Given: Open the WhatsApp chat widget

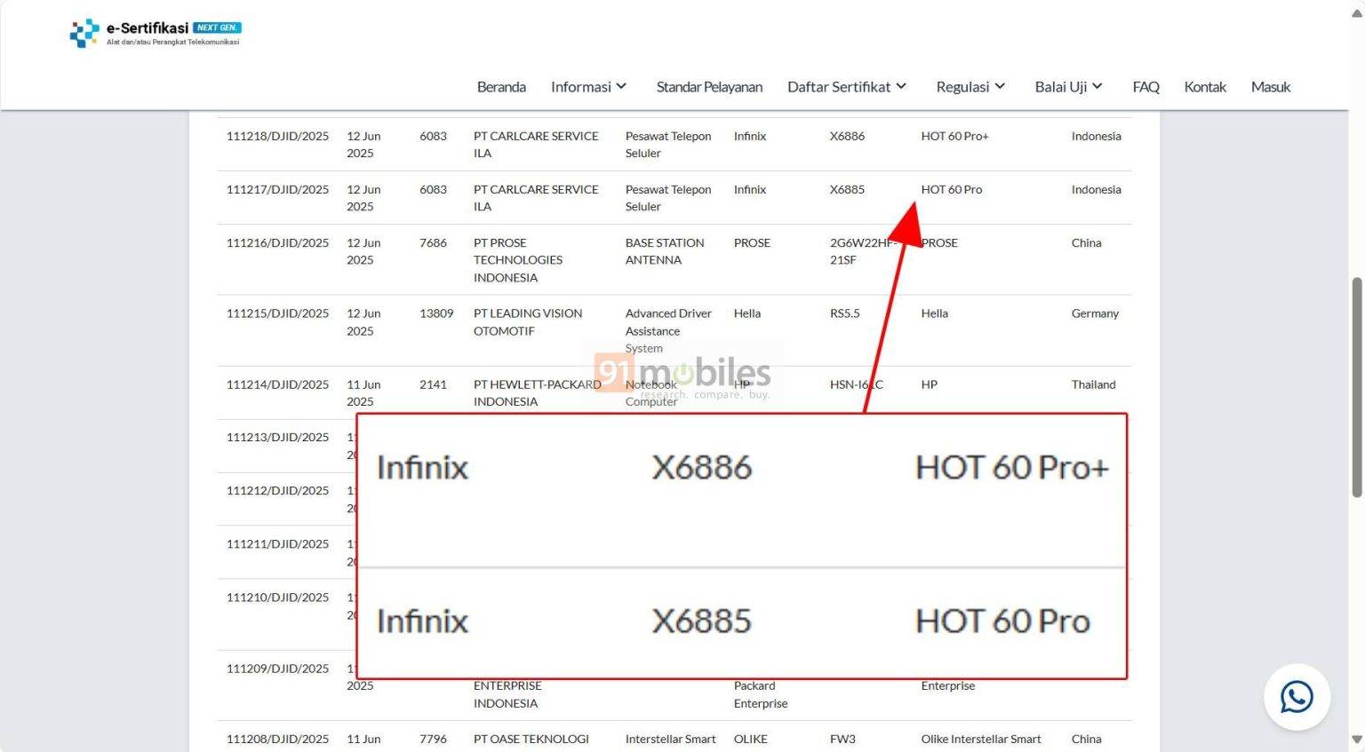Looking at the screenshot, I should [x=1297, y=697].
